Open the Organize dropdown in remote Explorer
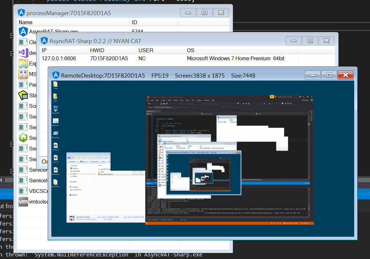370x259 pixels. [x=73, y=161]
